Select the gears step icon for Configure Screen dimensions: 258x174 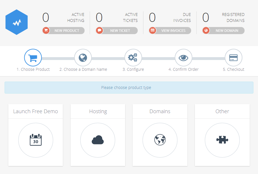(x=133, y=58)
